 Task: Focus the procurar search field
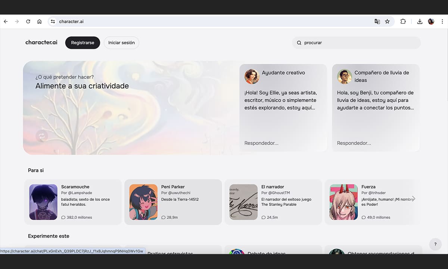357,43
